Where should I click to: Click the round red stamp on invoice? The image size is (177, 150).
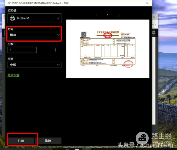pos(129,64)
